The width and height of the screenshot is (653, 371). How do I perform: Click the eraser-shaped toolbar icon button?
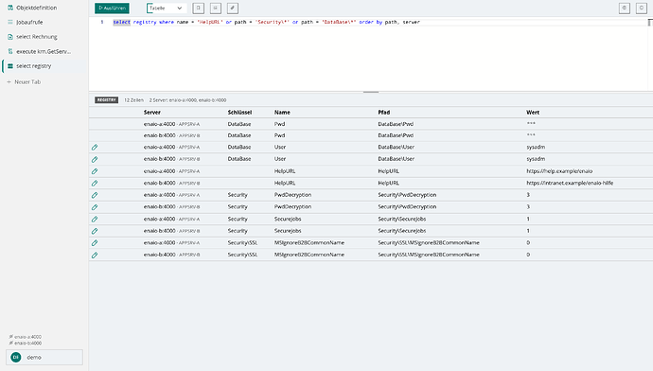coord(233,8)
